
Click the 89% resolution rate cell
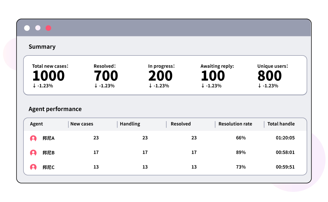pos(241,152)
